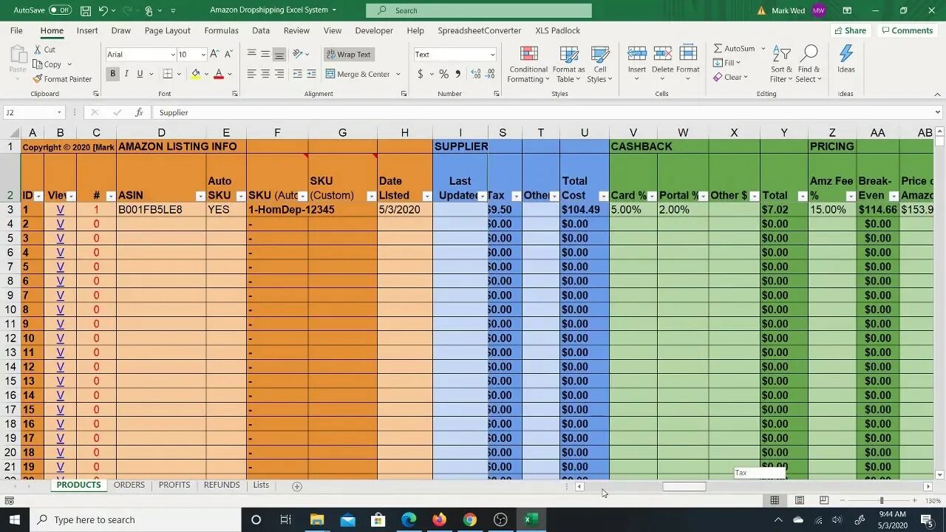
Task: Open the Insert ribbon tab
Action: tap(87, 31)
